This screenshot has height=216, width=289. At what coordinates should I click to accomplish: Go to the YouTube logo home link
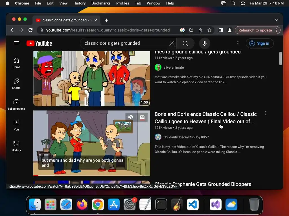coord(39,43)
